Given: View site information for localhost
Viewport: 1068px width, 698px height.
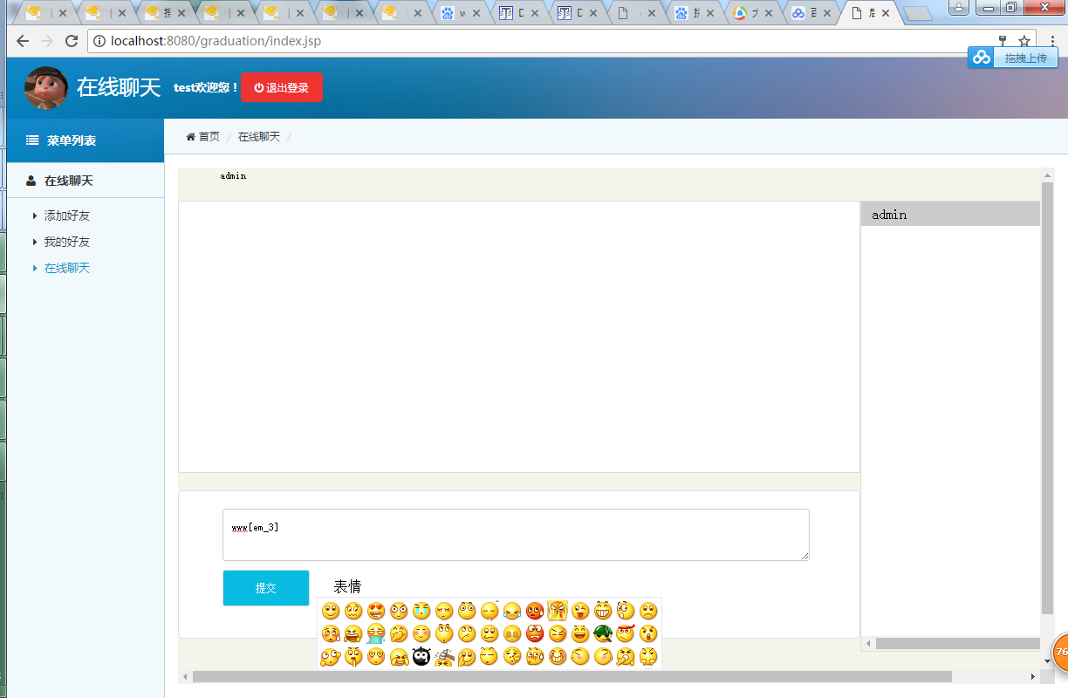Looking at the screenshot, I should click(x=99, y=41).
